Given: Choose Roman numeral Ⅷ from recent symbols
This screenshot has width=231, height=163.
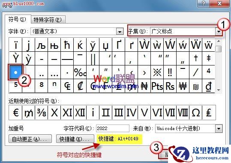Looking at the screenshot, I should pos(183,113).
